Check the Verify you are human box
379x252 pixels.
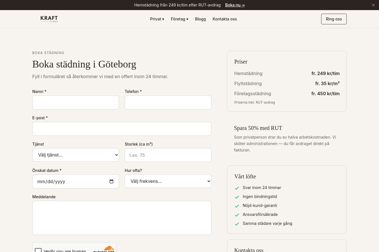click(x=38, y=250)
